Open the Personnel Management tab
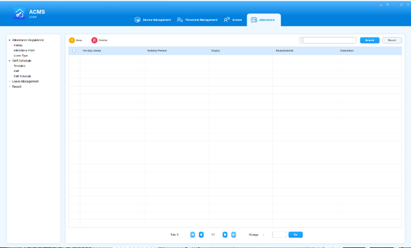The width and height of the screenshot is (411, 248). [x=197, y=20]
